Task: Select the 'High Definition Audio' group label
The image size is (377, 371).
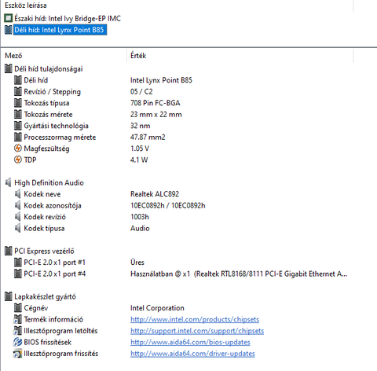Action: 49,182
